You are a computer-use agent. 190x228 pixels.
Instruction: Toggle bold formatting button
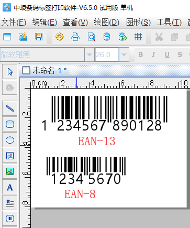tap(141, 55)
